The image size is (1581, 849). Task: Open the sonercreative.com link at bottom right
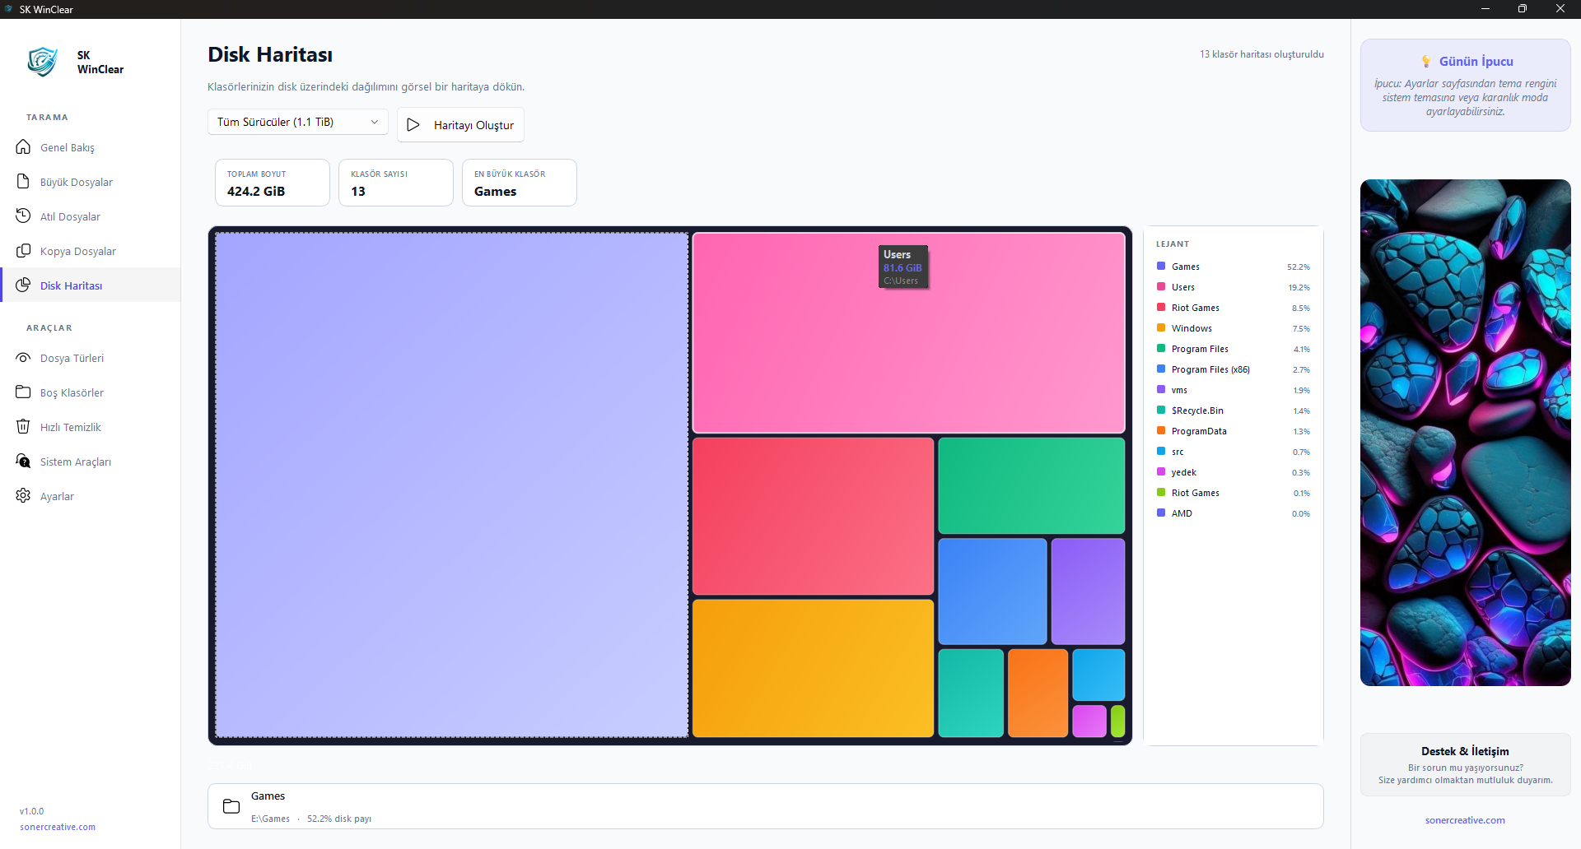pyautogui.click(x=1465, y=820)
